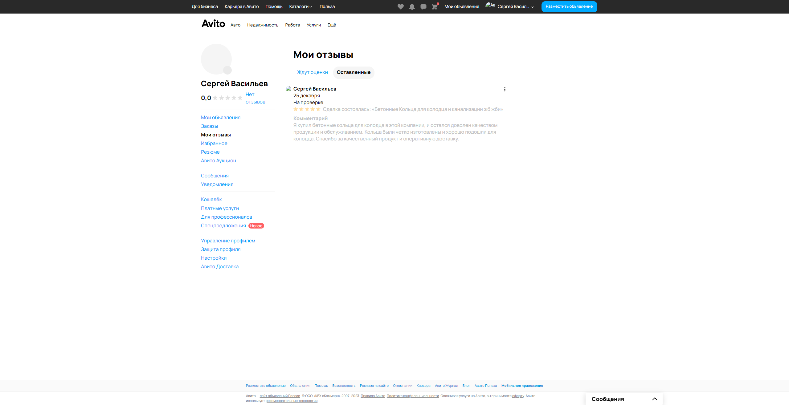Click the large profile avatar placeholder
Viewport: 789px width, 405px height.
(x=216, y=59)
